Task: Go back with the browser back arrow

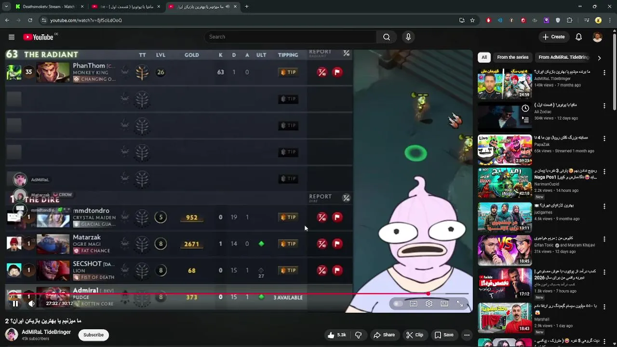Action: 7,20
